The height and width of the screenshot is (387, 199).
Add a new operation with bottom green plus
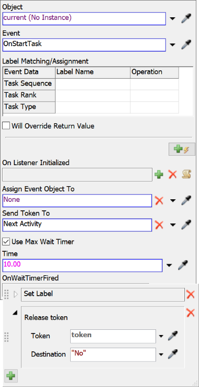tap(10, 376)
